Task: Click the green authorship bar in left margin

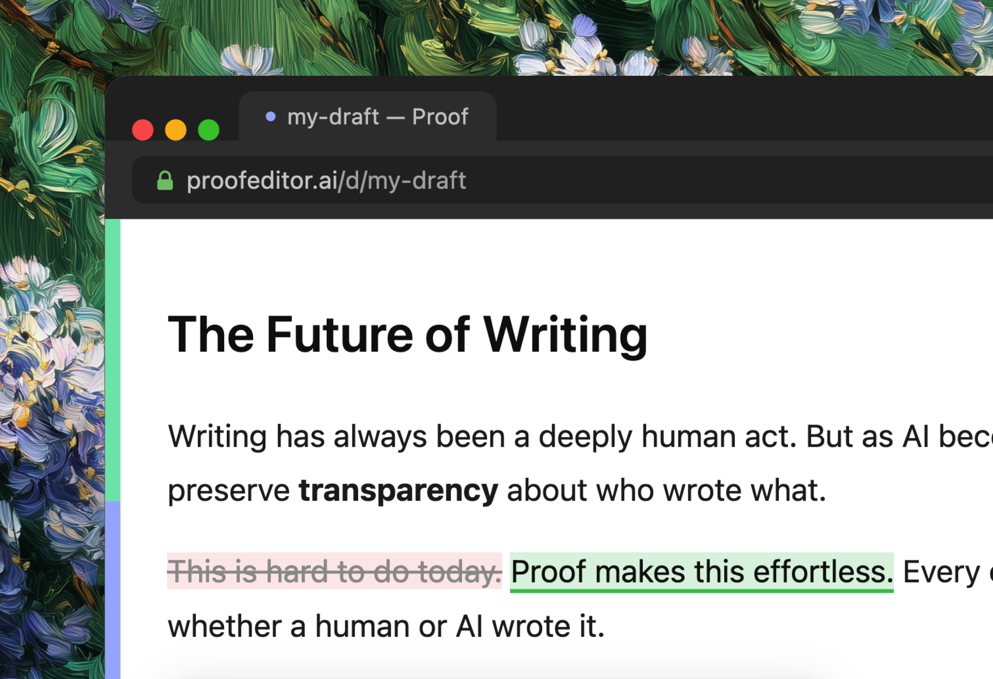Action: pos(113,360)
